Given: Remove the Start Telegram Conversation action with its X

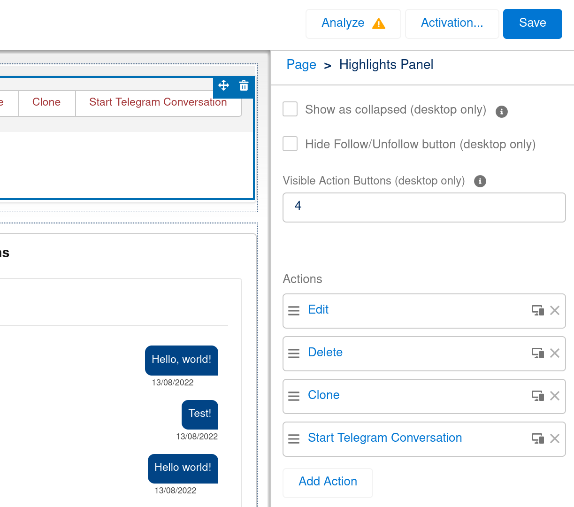Looking at the screenshot, I should pyautogui.click(x=555, y=438).
